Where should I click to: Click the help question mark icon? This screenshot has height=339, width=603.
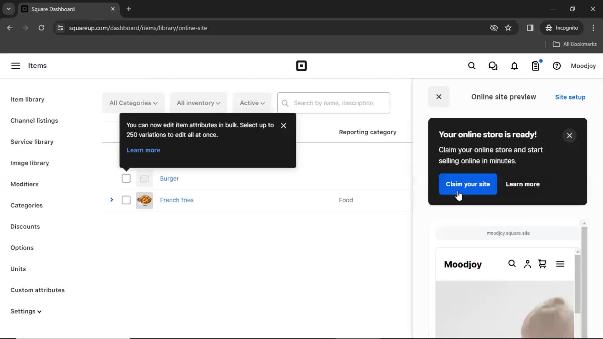[557, 66]
